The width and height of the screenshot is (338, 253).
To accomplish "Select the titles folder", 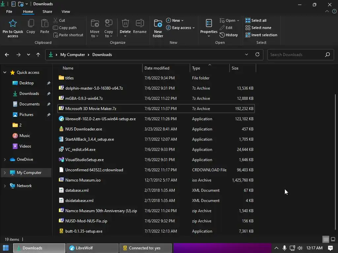I will pos(156,78).
